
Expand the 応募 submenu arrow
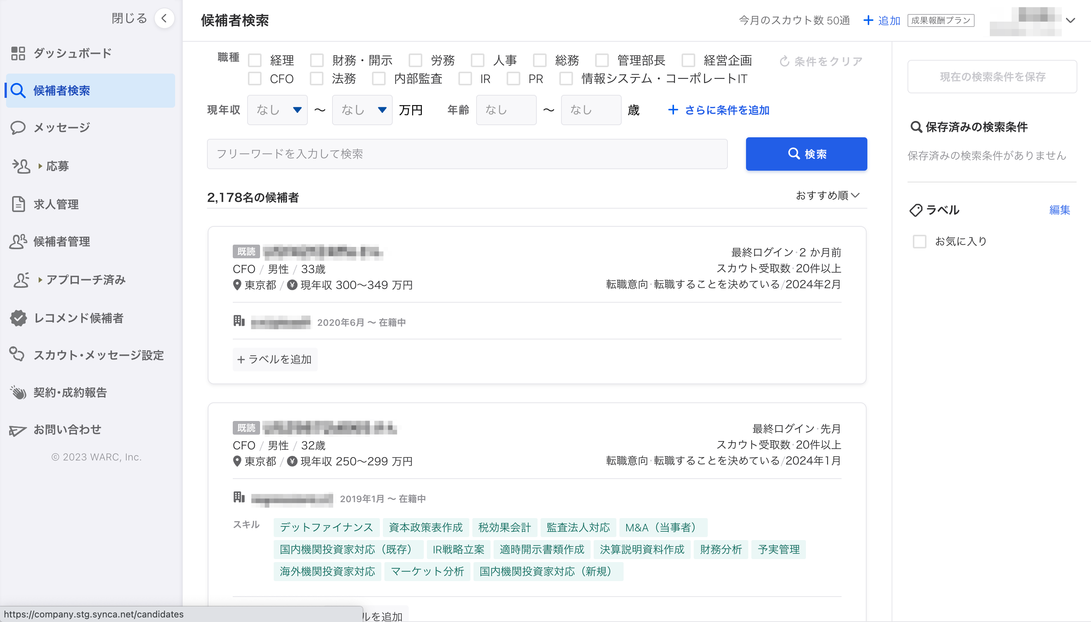coord(40,166)
